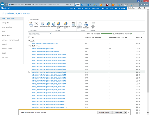This screenshot has height=115, width=149.
Task: Go to People in the top navigation
Action: (x=88, y=8)
